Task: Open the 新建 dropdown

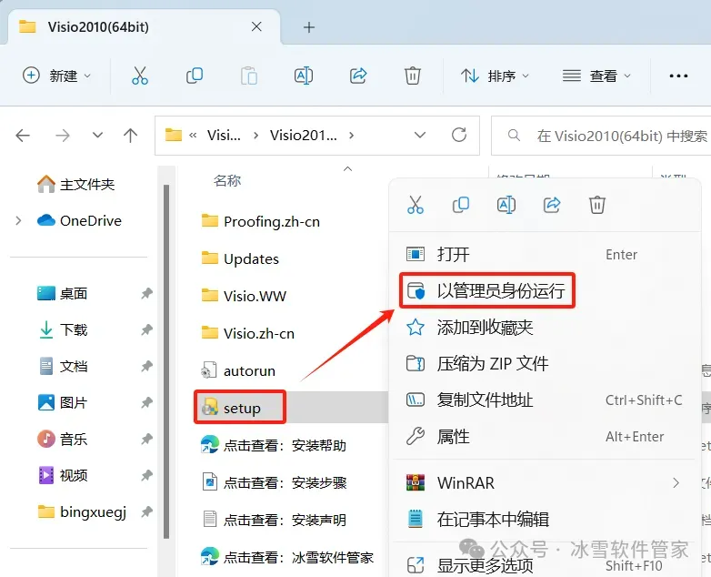Action: click(x=57, y=76)
